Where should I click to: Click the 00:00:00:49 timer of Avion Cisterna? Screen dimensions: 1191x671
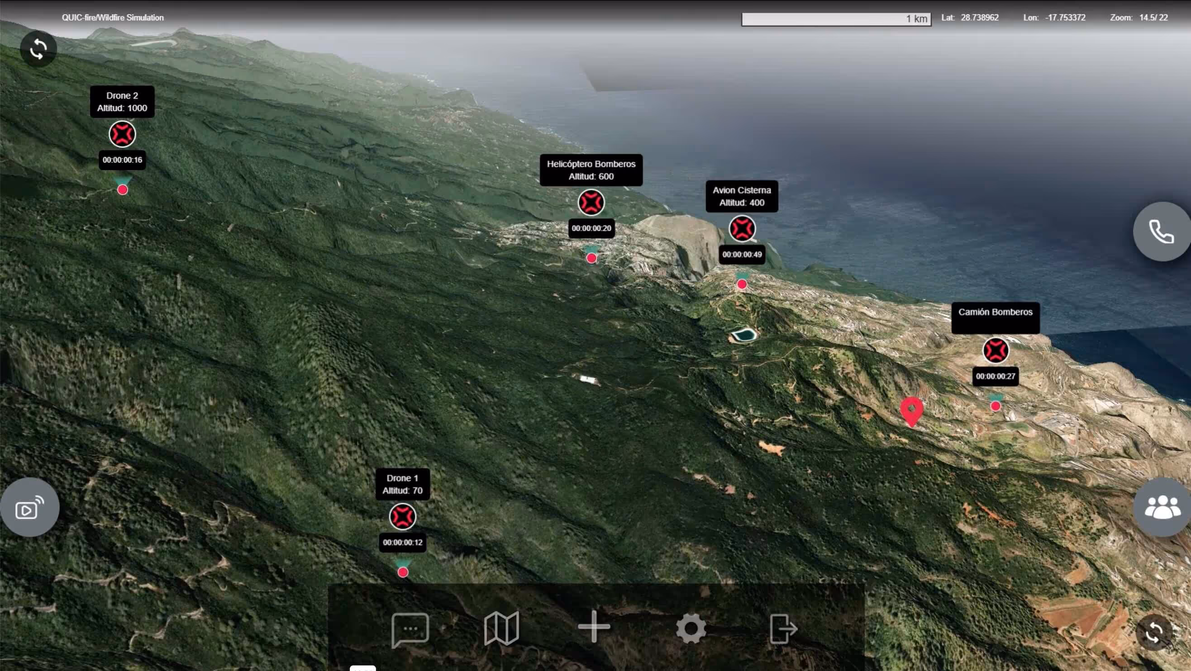(x=742, y=255)
